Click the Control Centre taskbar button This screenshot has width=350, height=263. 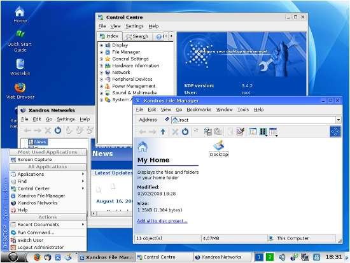point(164,257)
